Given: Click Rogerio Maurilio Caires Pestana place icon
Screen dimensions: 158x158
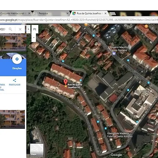Looking at the screenshot, I should click(x=114, y=54).
